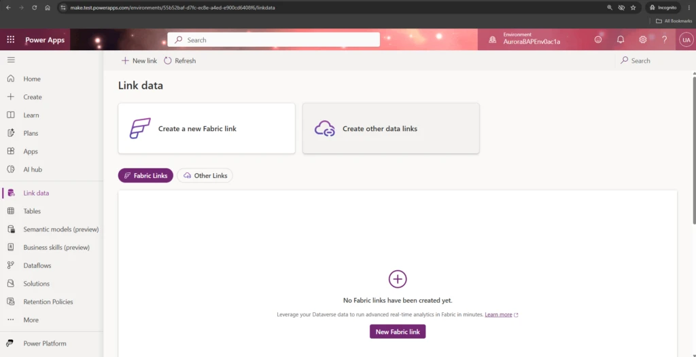Viewport: 696px width, 357px height.
Task: Click the tracking protection eye icon in address bar
Action: point(621,7)
